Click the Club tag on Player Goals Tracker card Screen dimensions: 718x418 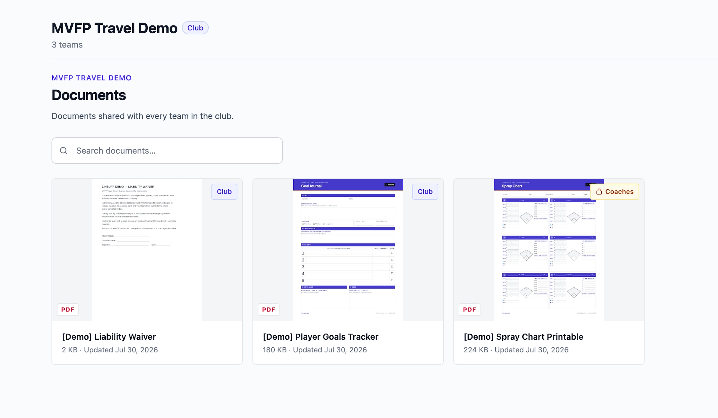[425, 192]
